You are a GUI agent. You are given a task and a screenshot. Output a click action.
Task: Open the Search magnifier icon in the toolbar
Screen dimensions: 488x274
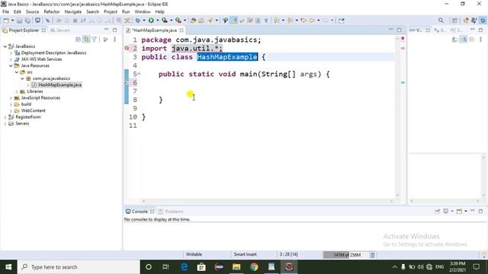tap(441, 21)
